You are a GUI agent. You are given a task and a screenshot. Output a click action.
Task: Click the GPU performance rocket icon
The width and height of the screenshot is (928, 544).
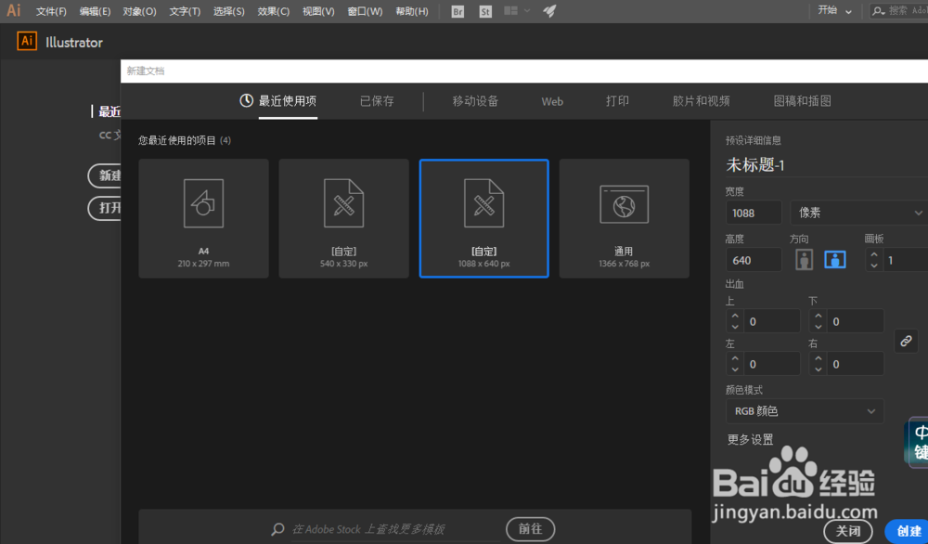coord(549,10)
